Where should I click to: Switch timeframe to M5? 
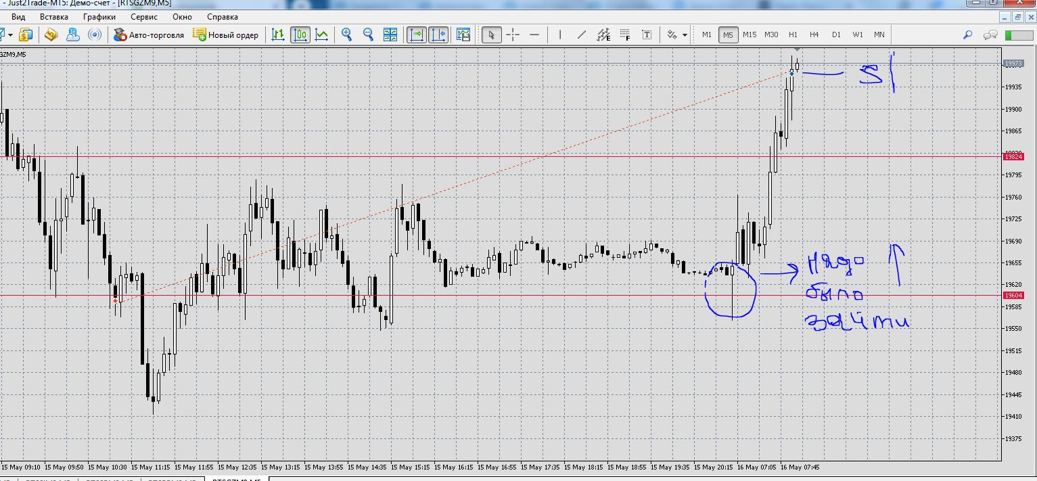point(728,35)
